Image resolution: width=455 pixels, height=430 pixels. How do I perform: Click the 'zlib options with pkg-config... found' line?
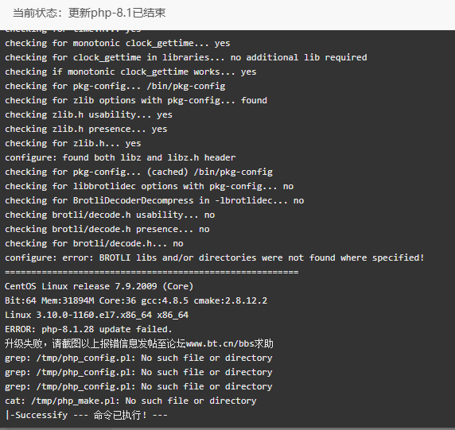pos(136,100)
